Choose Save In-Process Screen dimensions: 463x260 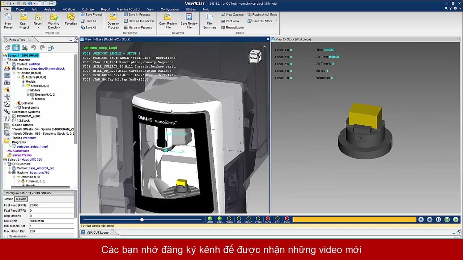137,14
